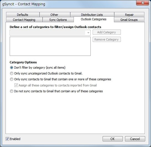This screenshot has height=147, width=151.
Task: Select the Outlook Categories tab
Action: (94, 19)
